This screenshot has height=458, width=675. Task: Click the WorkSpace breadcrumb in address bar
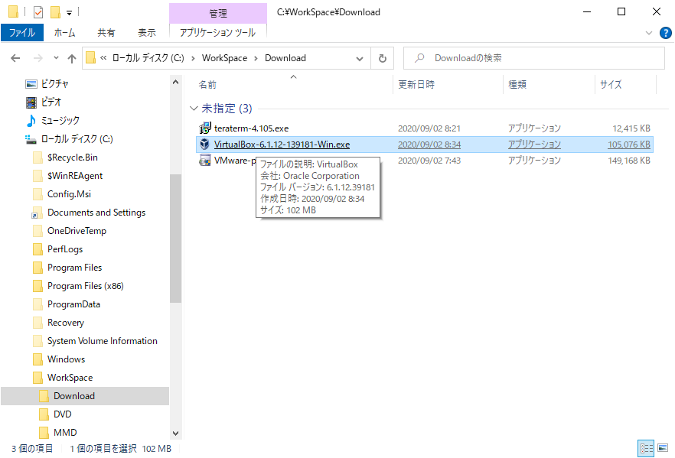(x=224, y=58)
